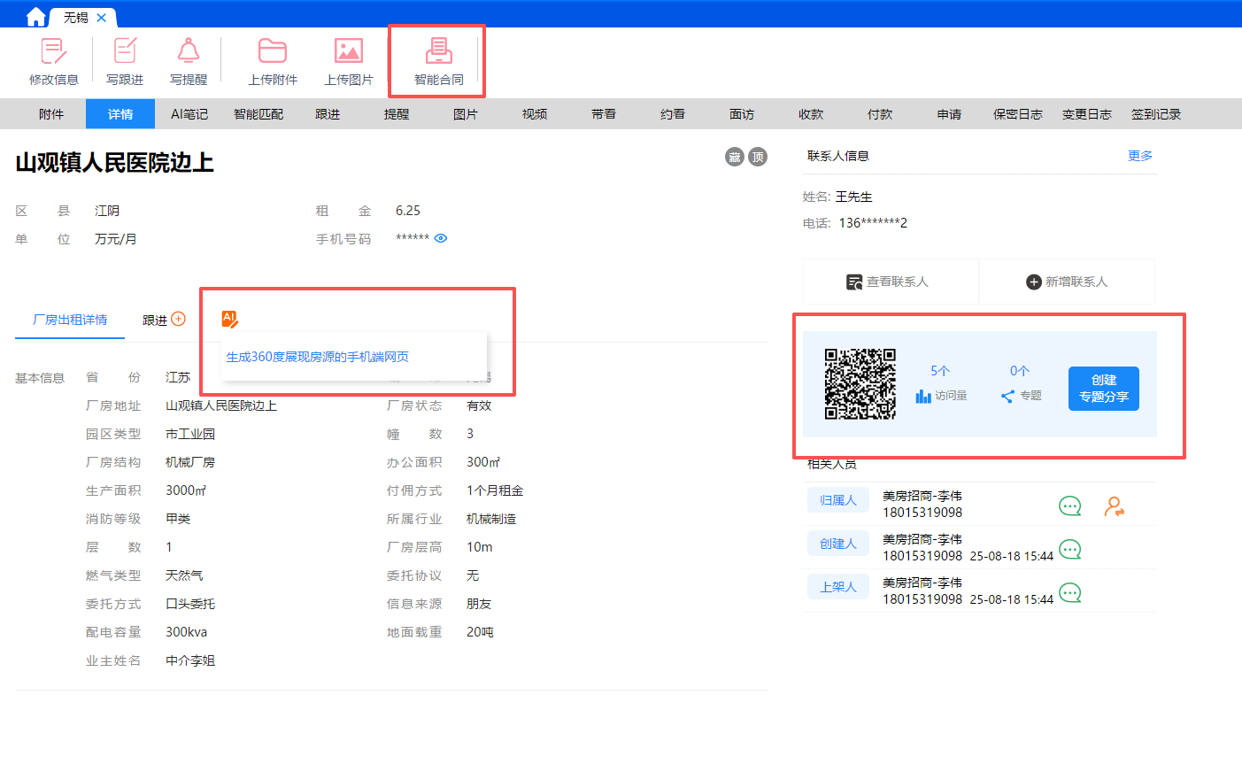
Task: Click the 查看联系人 button
Action: pos(888,282)
